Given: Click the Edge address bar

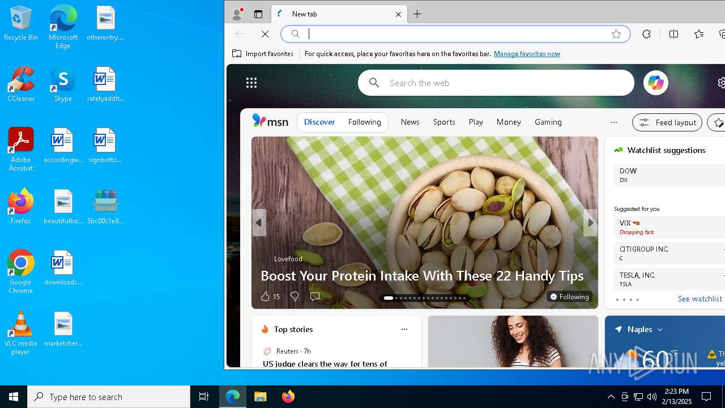Looking at the screenshot, I should tap(456, 34).
